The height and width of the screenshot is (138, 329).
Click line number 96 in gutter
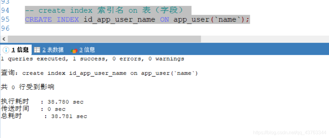tap(5, 28)
